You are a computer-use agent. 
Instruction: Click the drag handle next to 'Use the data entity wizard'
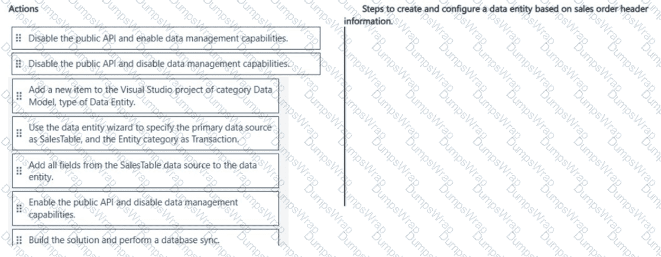tap(18, 133)
